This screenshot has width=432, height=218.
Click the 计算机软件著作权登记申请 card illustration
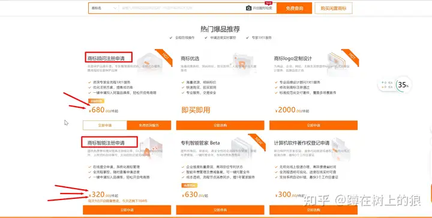[341, 149]
